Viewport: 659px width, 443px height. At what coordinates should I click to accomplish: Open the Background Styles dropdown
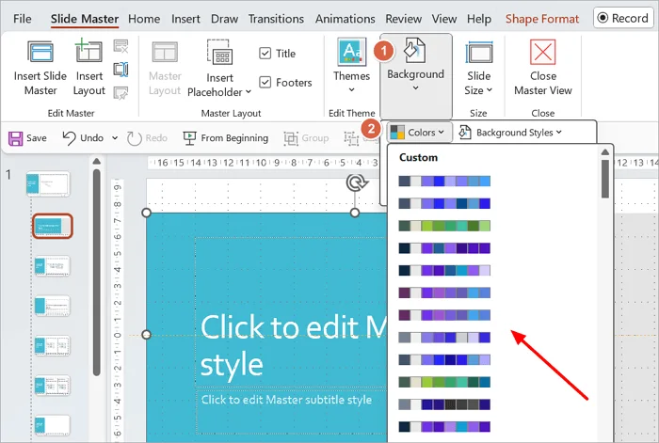pos(511,133)
